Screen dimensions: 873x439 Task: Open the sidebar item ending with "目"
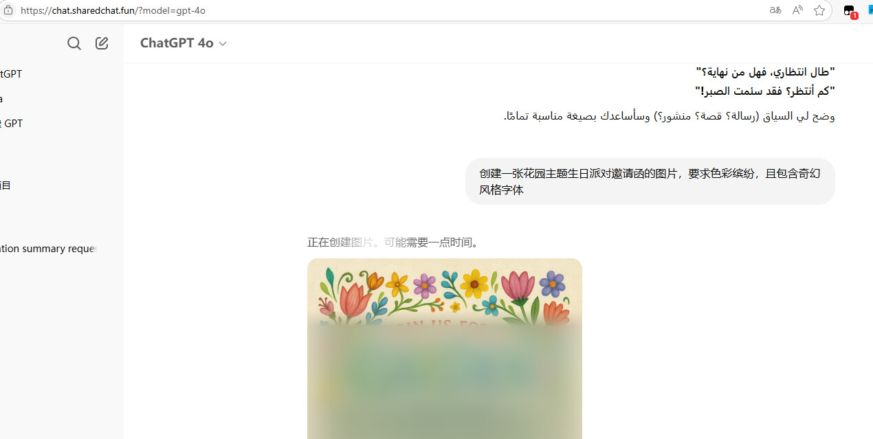pyautogui.click(x=5, y=185)
